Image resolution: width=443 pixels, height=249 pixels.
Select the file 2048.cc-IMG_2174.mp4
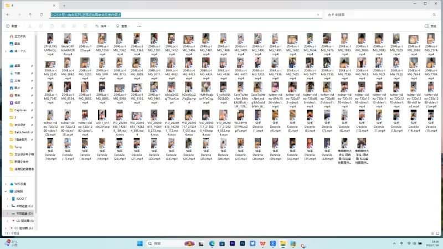pyautogui.click(x=431, y=44)
